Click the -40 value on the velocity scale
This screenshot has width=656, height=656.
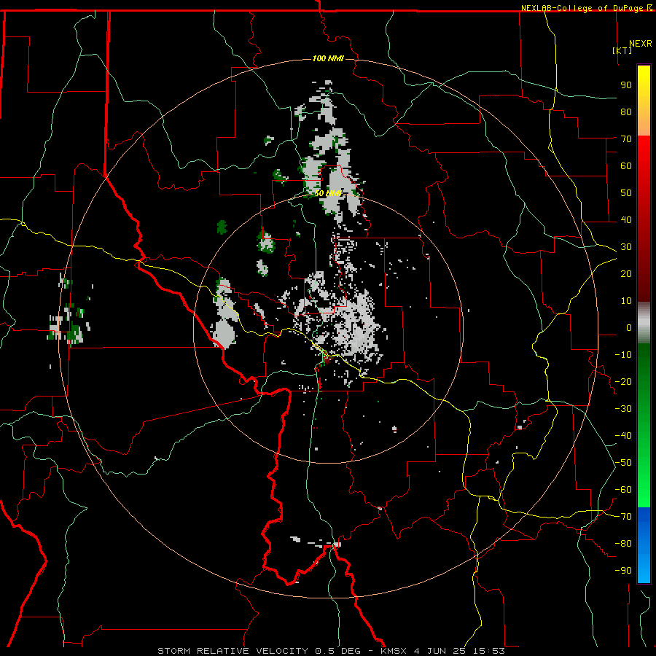[623, 436]
